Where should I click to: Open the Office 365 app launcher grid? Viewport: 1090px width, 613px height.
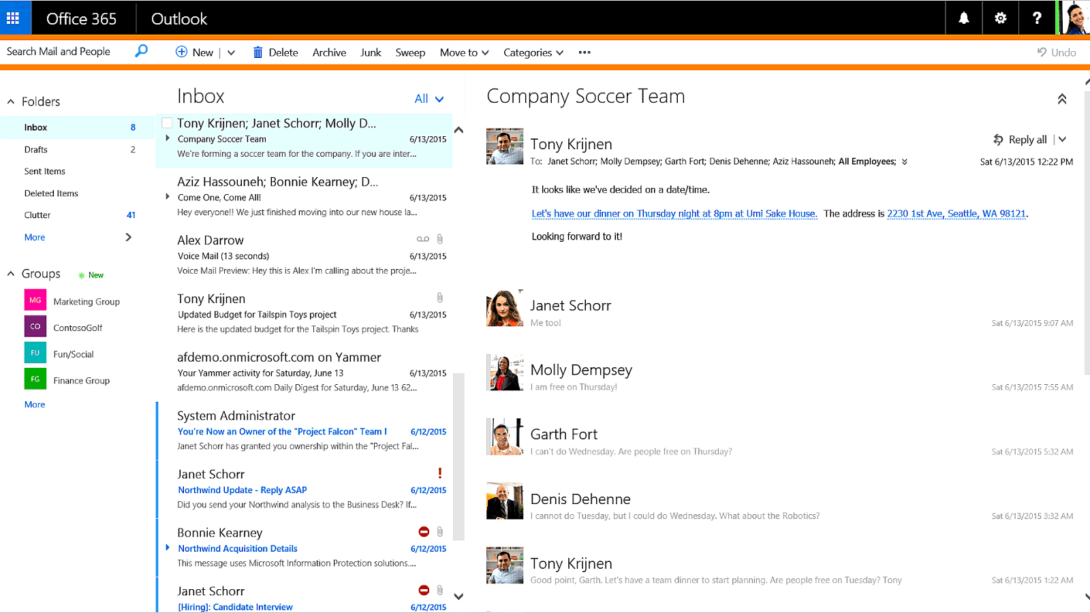(13, 18)
